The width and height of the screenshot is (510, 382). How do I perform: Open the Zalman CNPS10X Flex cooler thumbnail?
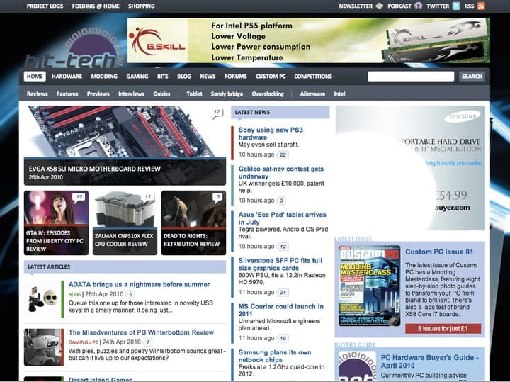[x=124, y=223]
